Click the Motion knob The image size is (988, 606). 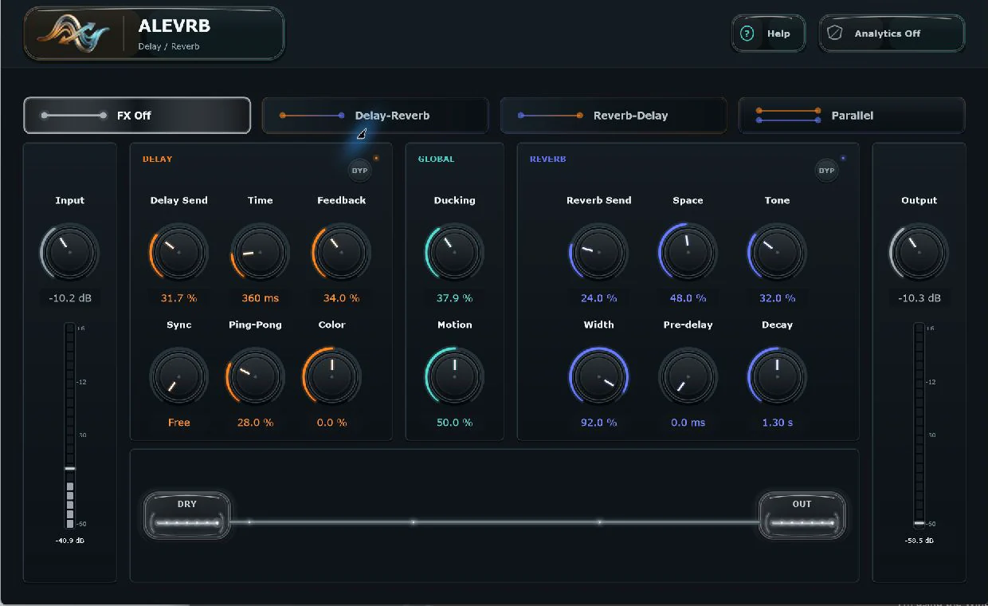(x=454, y=376)
